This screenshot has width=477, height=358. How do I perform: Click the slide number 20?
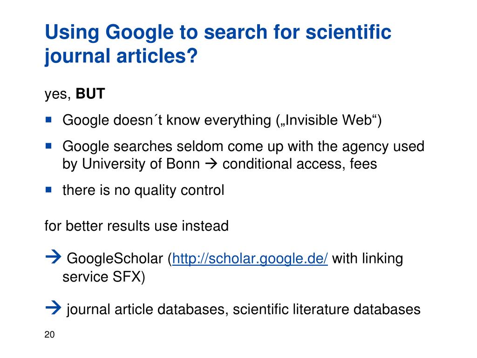pos(49,334)
